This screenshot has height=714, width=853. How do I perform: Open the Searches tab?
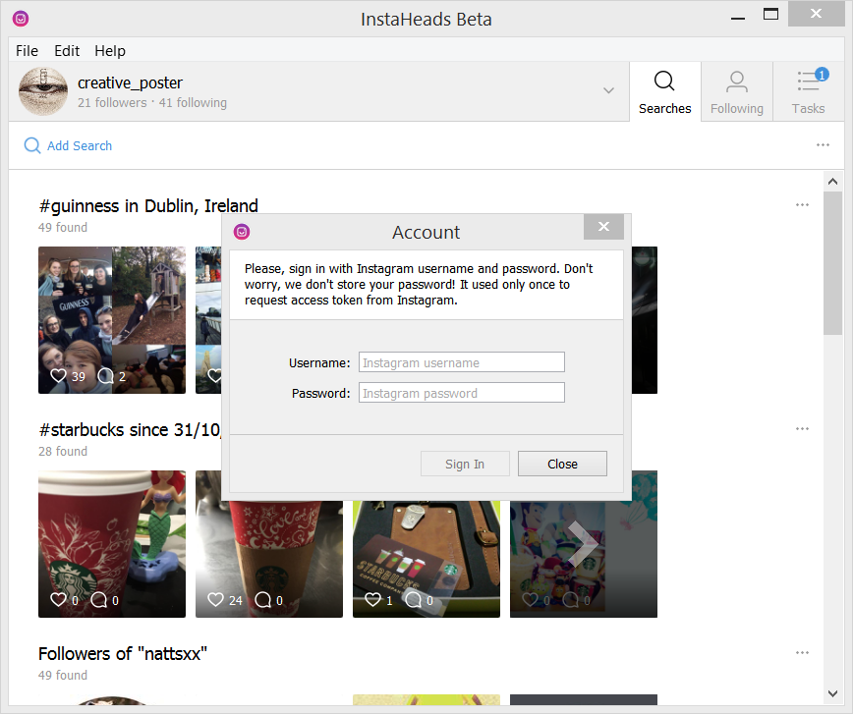pos(664,91)
